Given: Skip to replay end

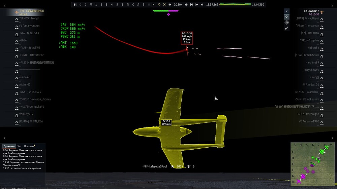Looking at the screenshot, I should pyautogui.click(x=202, y=4).
